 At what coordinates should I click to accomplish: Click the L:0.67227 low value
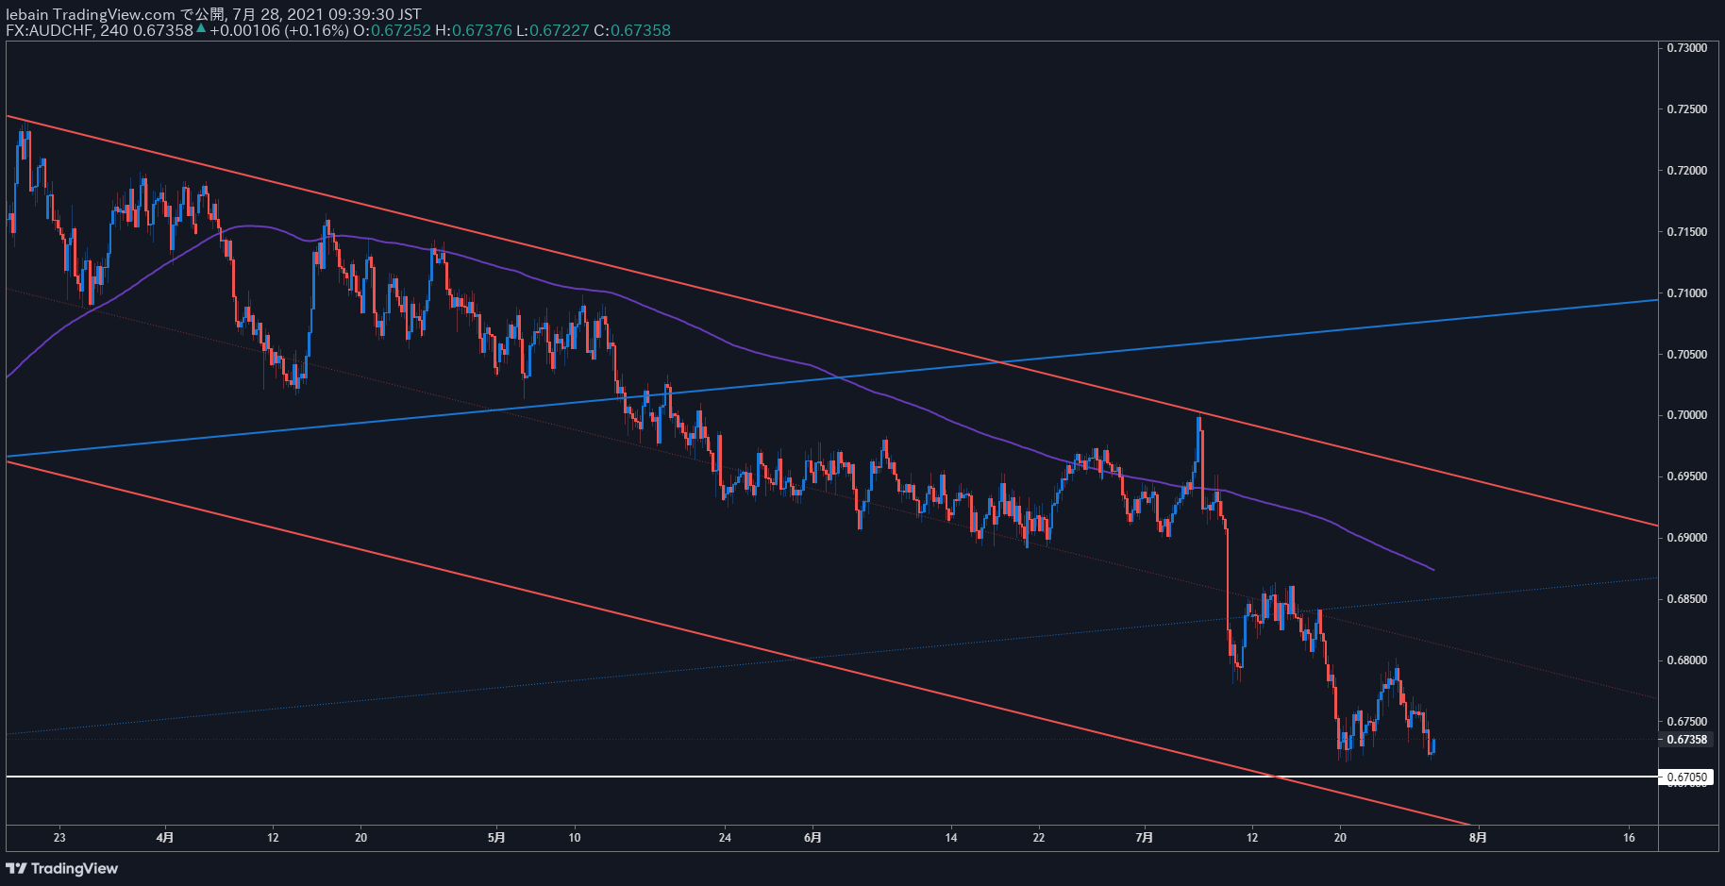click(553, 30)
